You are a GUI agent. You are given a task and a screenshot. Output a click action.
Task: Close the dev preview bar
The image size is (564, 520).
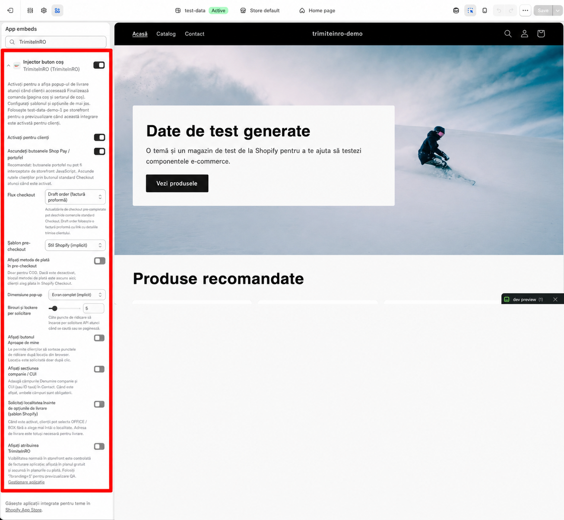point(555,299)
